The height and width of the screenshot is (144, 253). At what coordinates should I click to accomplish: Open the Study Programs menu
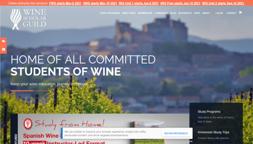pyautogui.click(x=110, y=13)
